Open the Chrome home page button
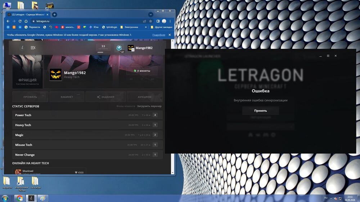 click(x=26, y=21)
